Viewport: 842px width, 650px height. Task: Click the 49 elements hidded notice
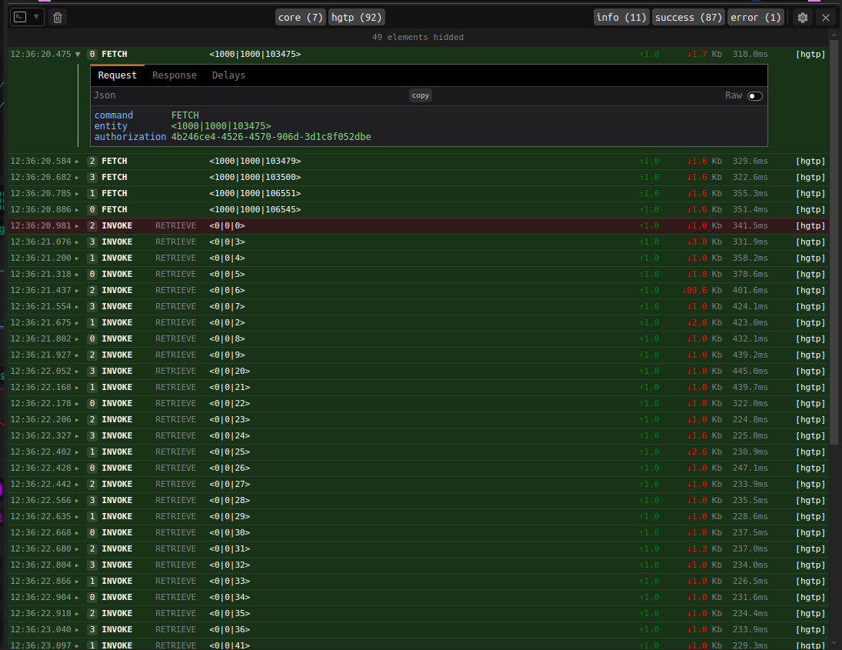pyautogui.click(x=418, y=37)
